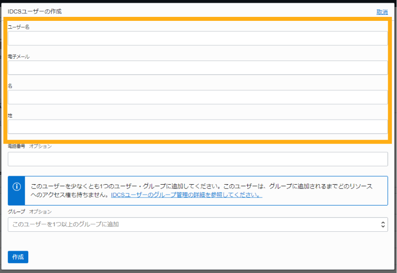Select the 姓 last name field
The height and width of the screenshot is (273, 397).
198,127
